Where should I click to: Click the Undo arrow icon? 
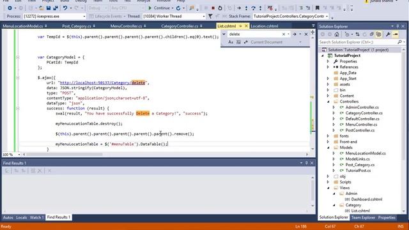(x=65, y=8)
